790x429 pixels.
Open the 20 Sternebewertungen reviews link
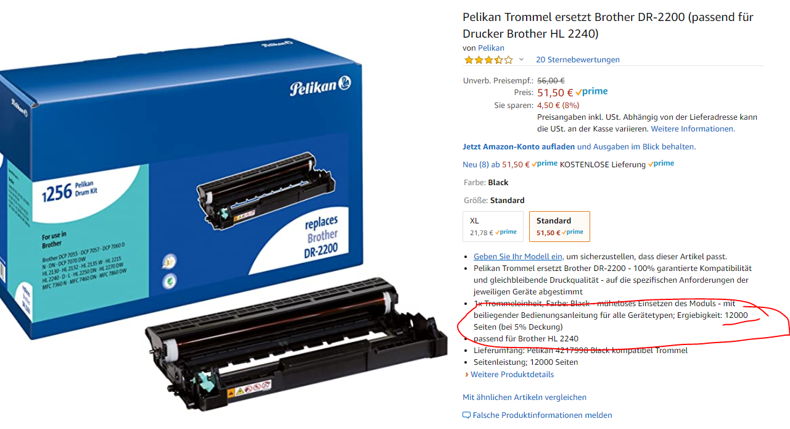pos(578,60)
